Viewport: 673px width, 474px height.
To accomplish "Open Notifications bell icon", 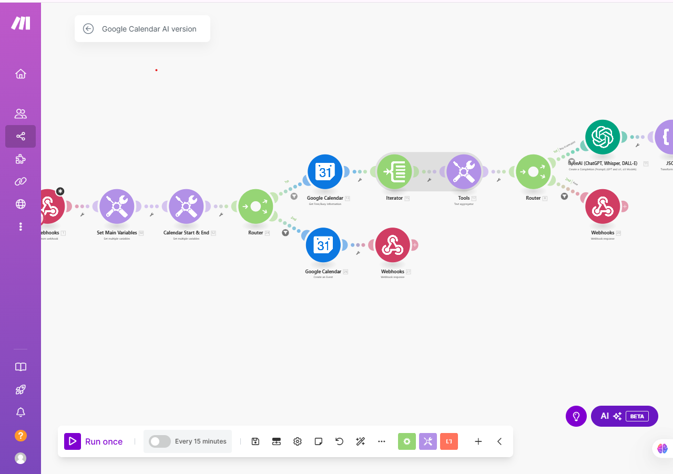I will click(21, 412).
